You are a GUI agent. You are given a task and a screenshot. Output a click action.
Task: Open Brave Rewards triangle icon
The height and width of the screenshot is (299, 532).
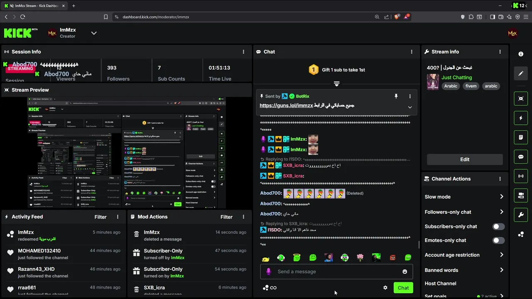406,17
